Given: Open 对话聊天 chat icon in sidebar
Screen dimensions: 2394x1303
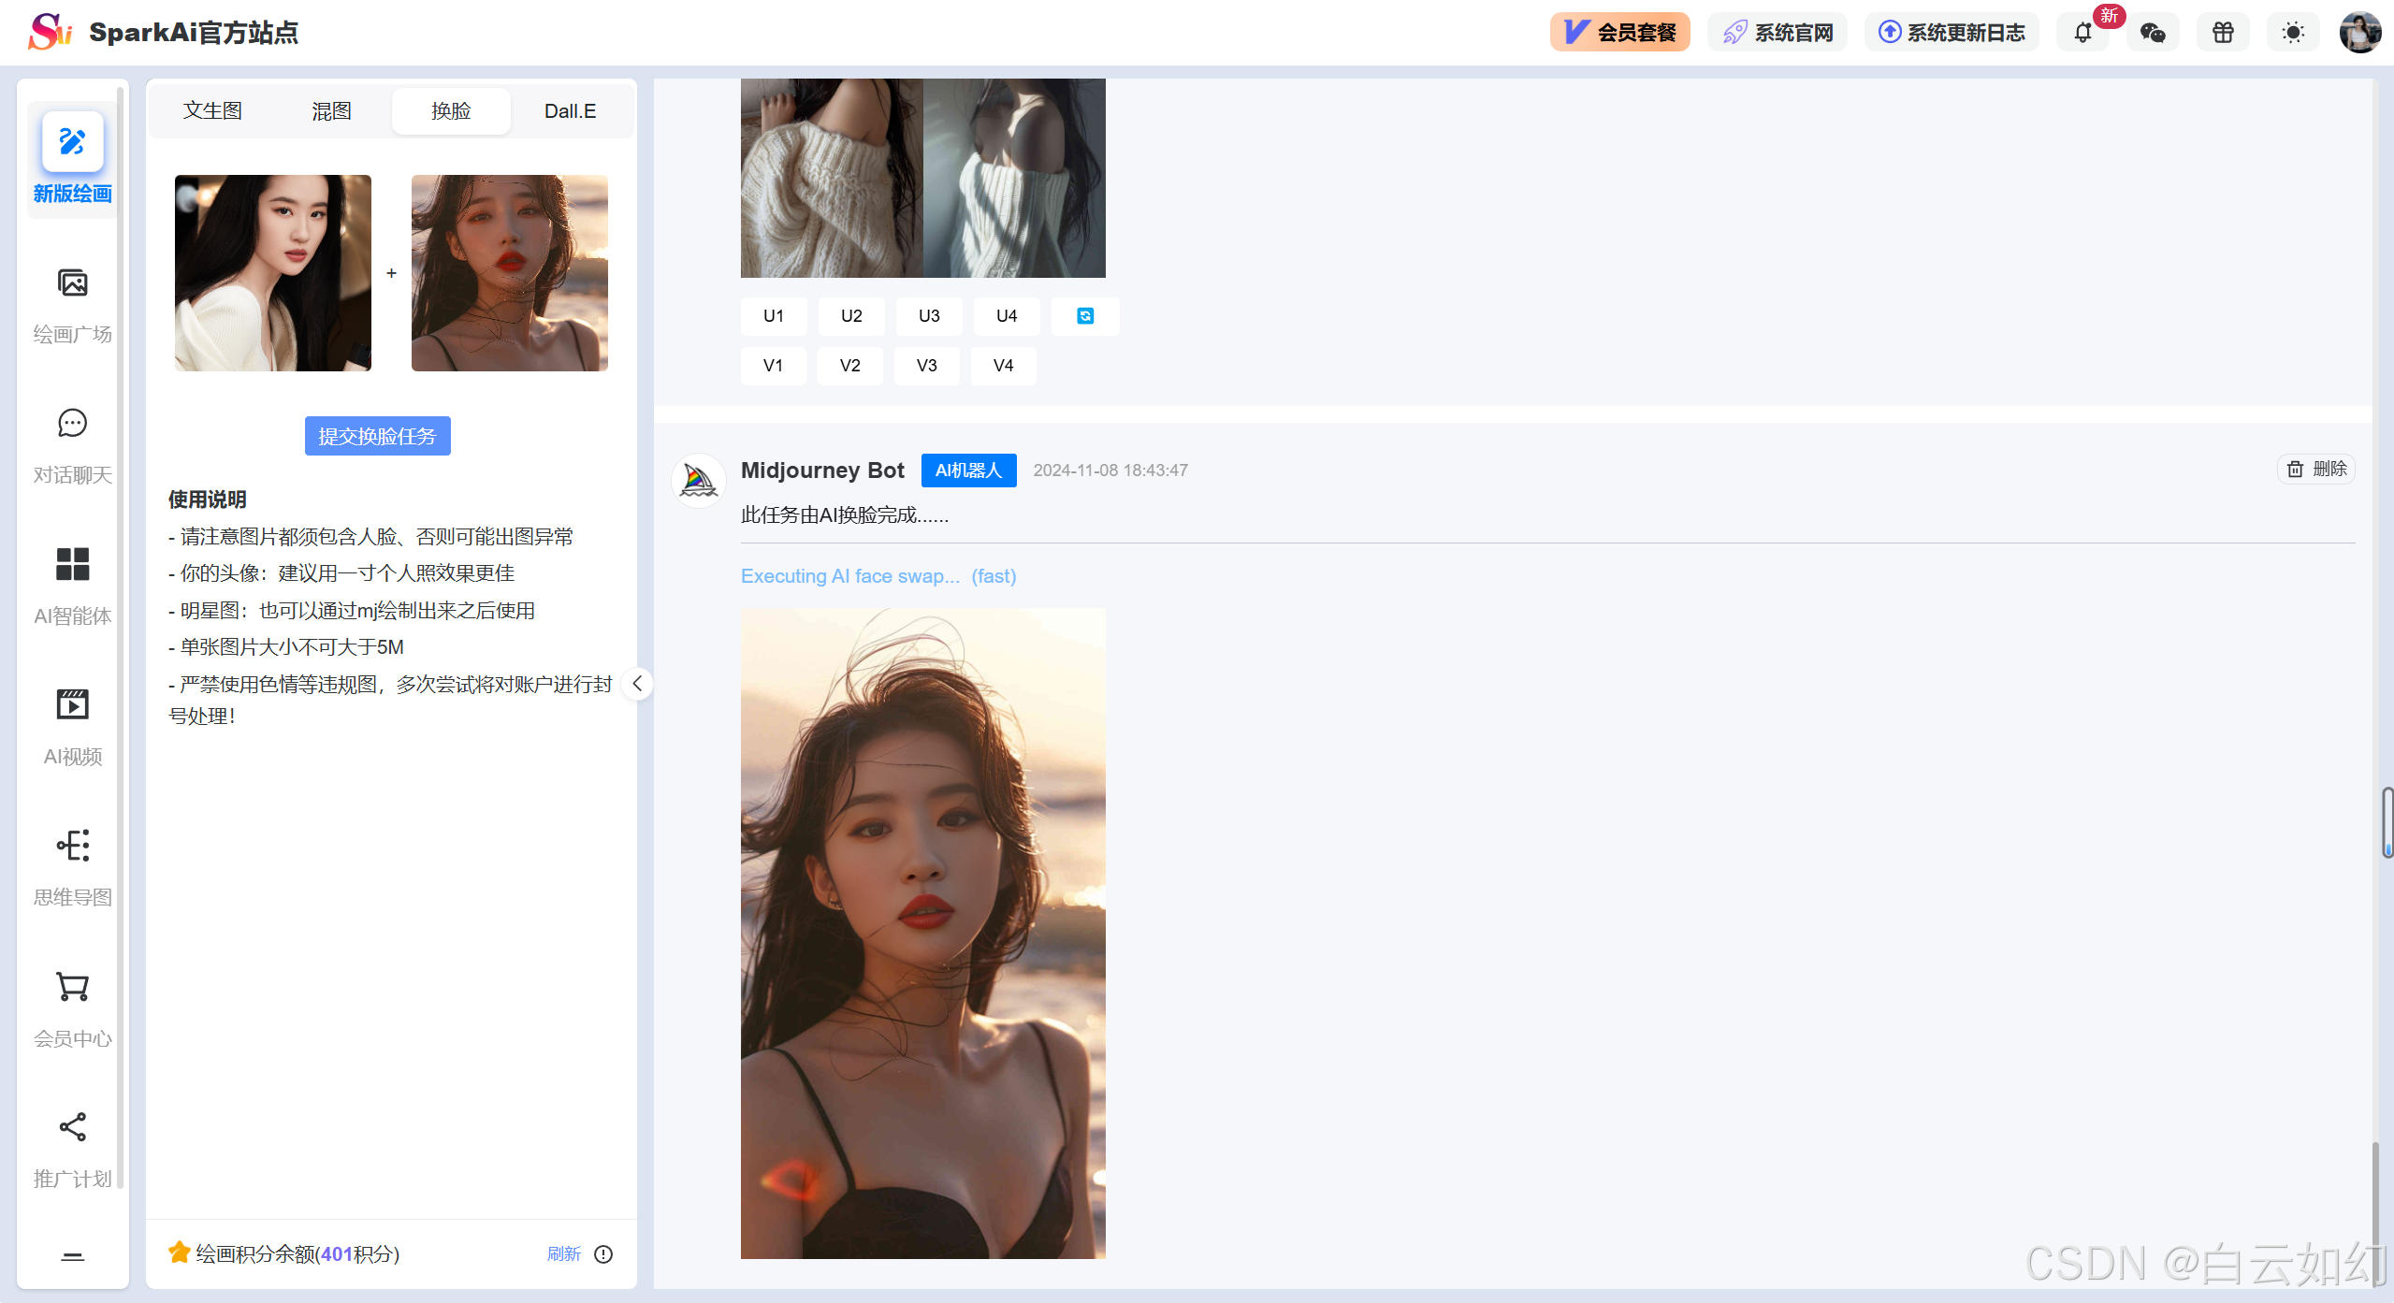Looking at the screenshot, I should click(72, 424).
